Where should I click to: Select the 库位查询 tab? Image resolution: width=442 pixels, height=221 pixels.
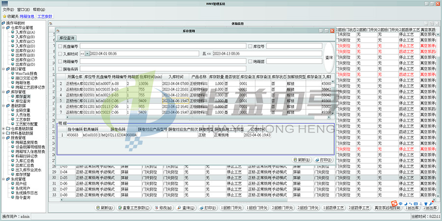(x=67, y=38)
